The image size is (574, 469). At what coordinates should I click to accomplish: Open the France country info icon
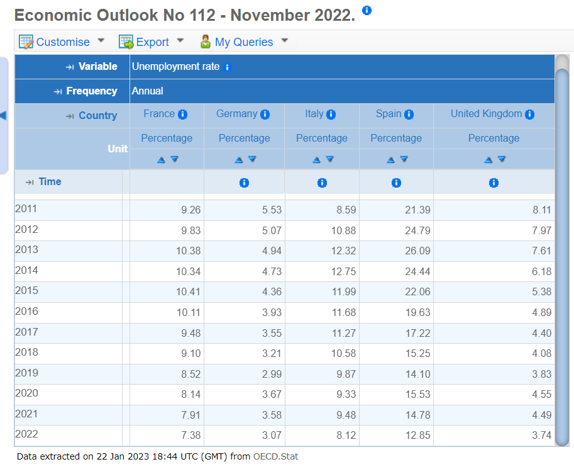pos(183,115)
